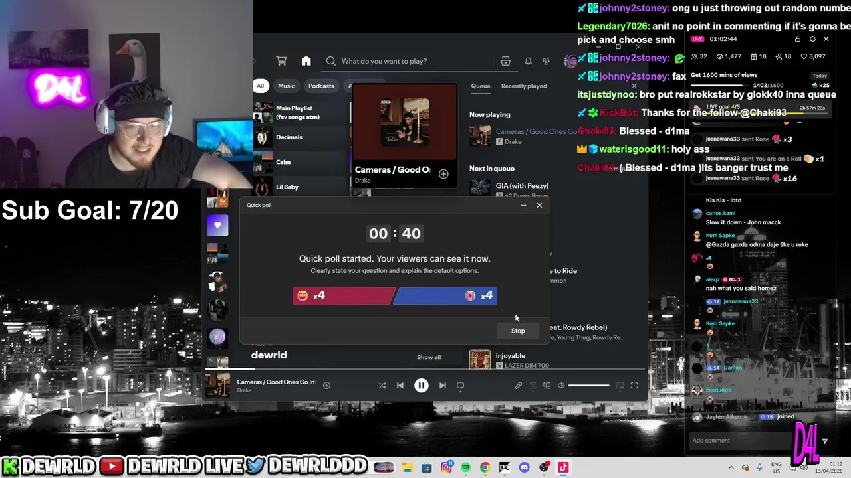Open the miniplayer icon
The image size is (851, 478).
(620, 385)
